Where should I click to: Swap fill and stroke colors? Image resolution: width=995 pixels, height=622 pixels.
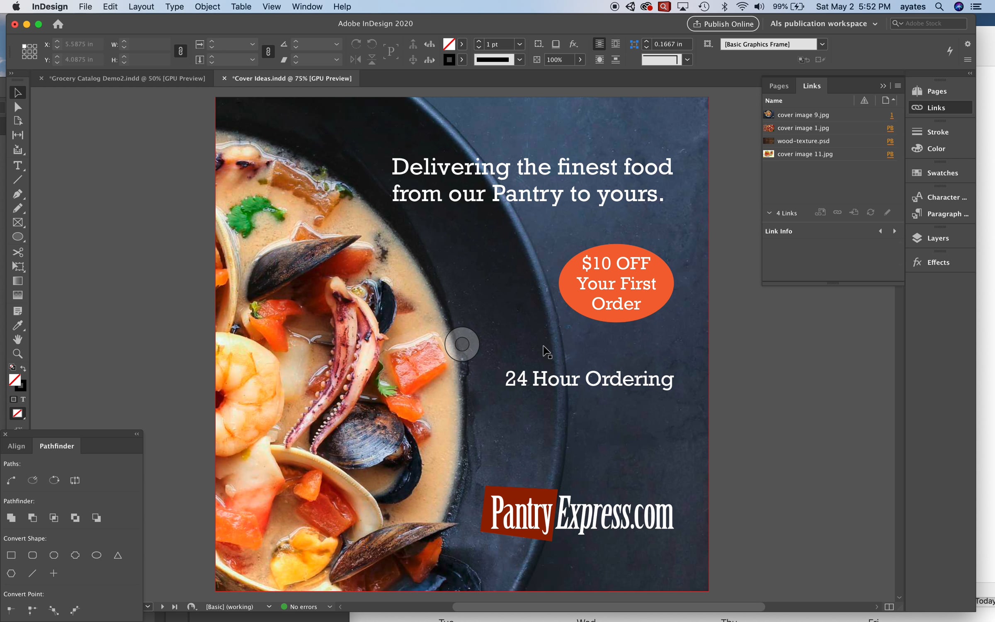[x=23, y=368]
